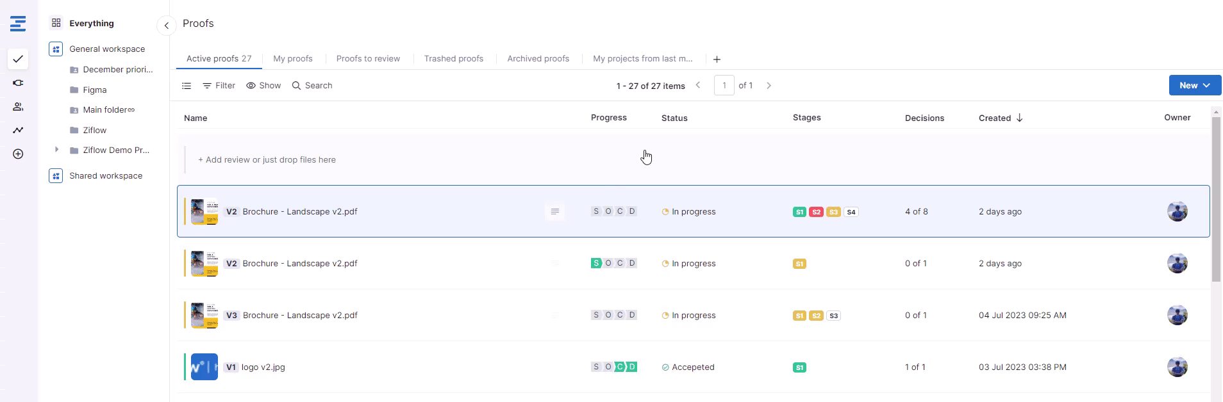Open the analytics graph sidebar icon
Screen dimensions: 1223x402
point(18,131)
